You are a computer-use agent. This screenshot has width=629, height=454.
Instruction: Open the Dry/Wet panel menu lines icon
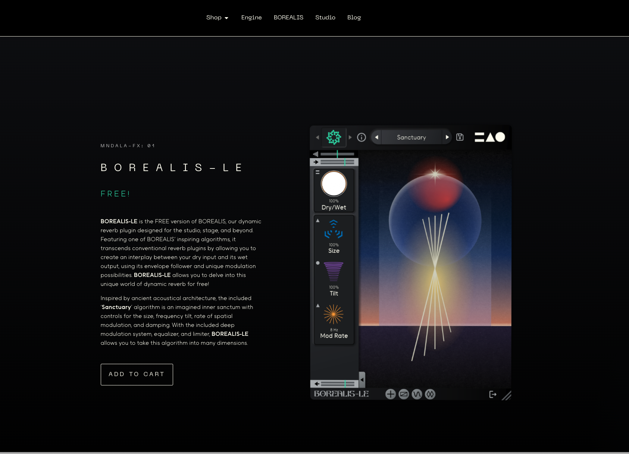317,172
